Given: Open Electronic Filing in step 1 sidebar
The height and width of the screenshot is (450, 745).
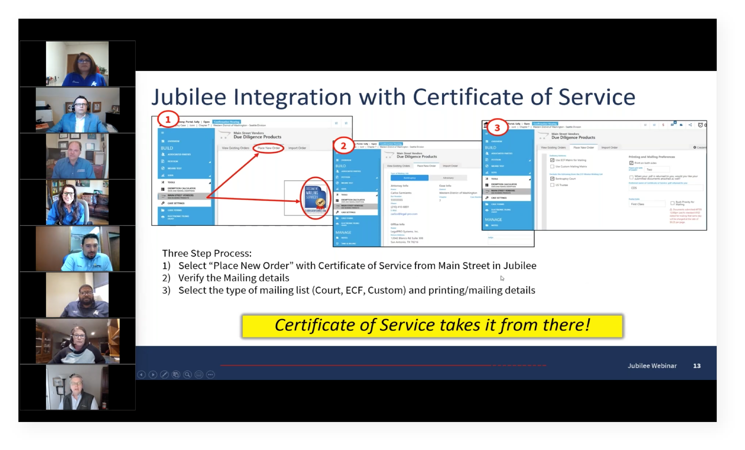Looking at the screenshot, I should tap(178, 217).
